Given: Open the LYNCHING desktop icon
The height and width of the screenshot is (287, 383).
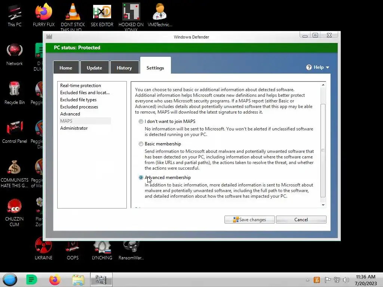Looking at the screenshot, I should (102, 251).
